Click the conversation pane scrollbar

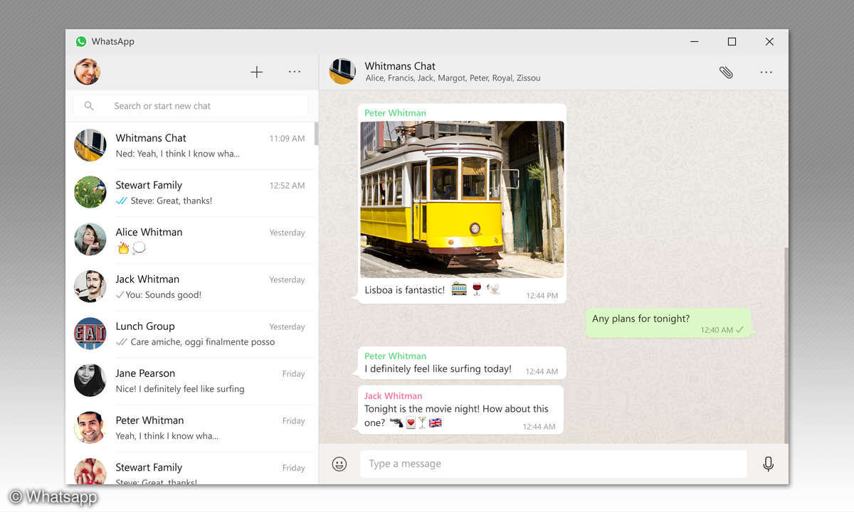click(786, 345)
